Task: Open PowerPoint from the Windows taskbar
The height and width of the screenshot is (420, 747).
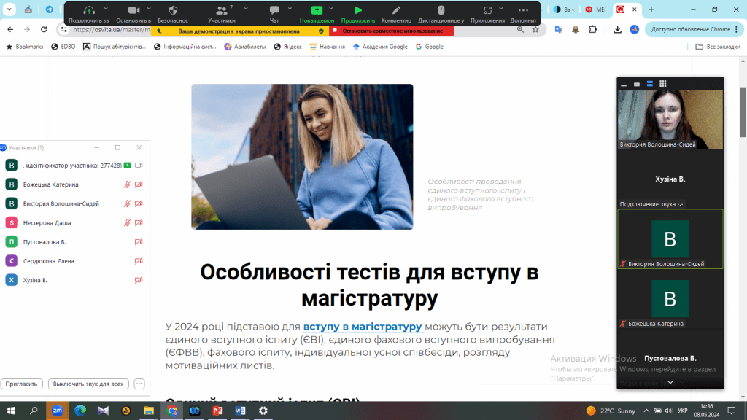Action: [x=217, y=411]
